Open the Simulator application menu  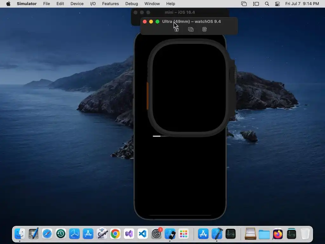pyautogui.click(x=27, y=4)
